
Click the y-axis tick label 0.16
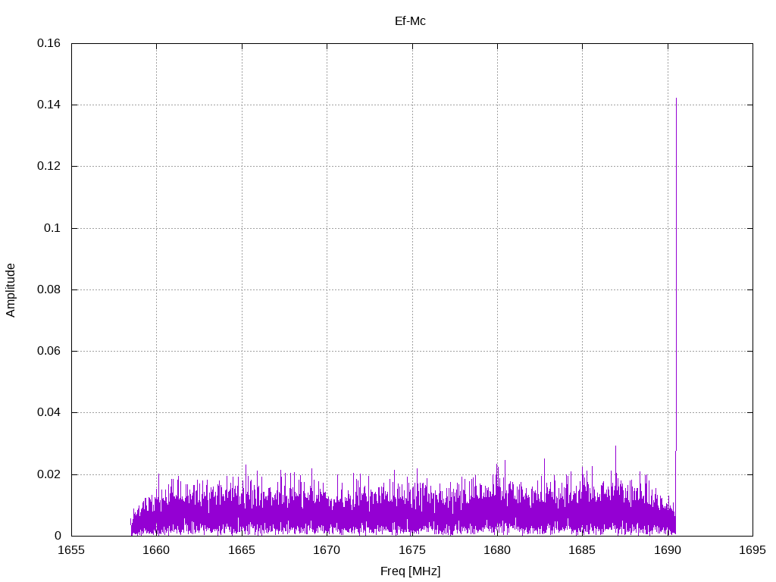[x=48, y=43]
